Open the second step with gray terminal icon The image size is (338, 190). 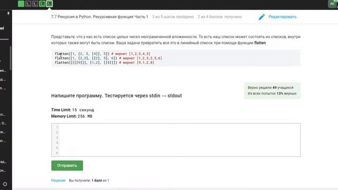point(28,4)
